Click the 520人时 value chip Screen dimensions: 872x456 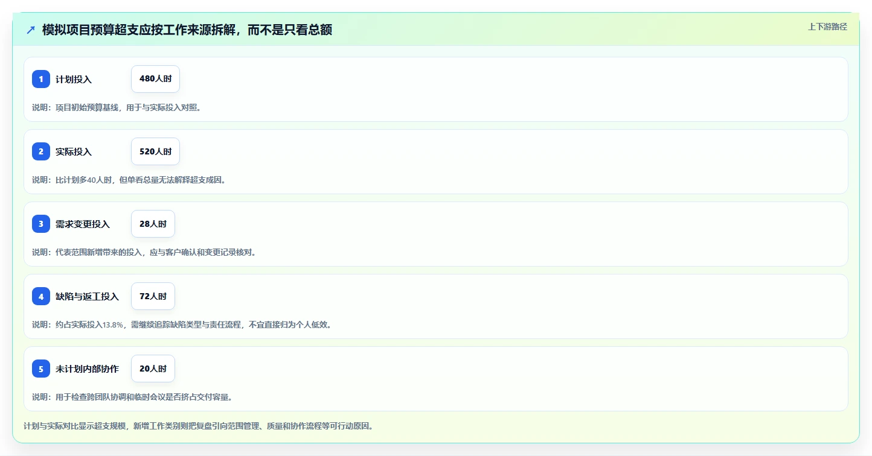click(x=155, y=151)
